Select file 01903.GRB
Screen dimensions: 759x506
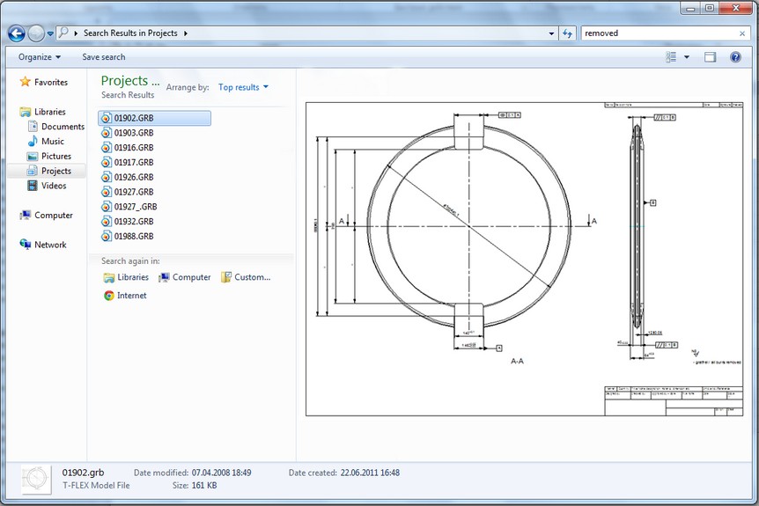pos(134,133)
